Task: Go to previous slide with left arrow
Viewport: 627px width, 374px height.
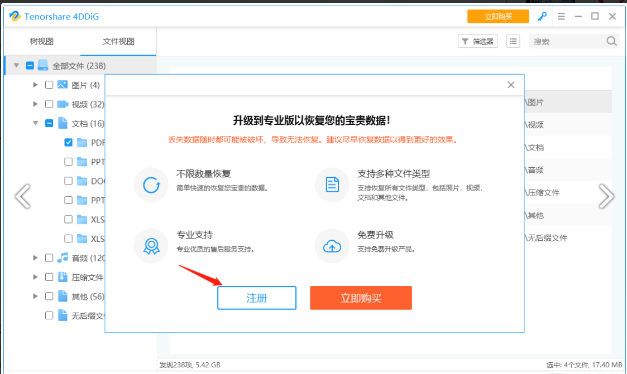Action: click(23, 196)
